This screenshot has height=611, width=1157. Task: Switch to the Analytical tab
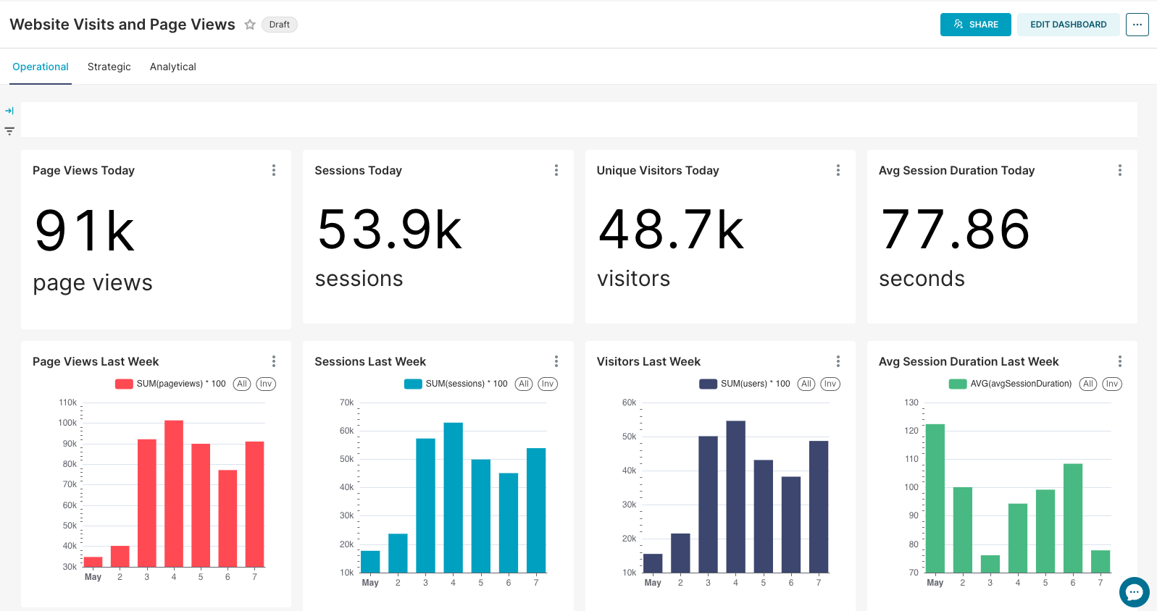[x=172, y=67]
